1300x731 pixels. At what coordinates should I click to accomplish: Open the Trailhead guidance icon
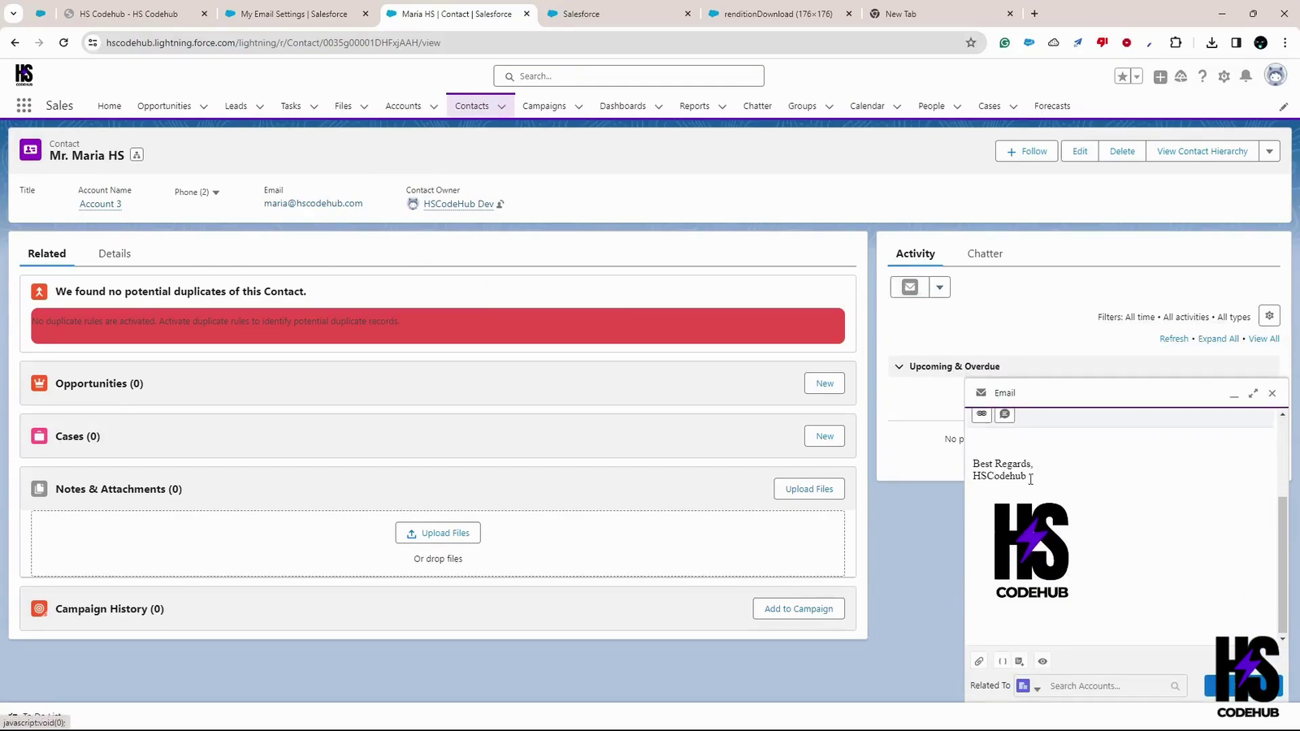pyautogui.click(x=1181, y=76)
